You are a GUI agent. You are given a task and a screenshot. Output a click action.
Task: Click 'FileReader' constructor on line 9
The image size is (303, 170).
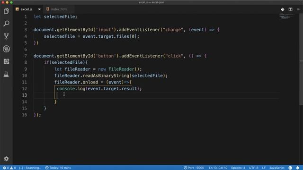click(121, 69)
